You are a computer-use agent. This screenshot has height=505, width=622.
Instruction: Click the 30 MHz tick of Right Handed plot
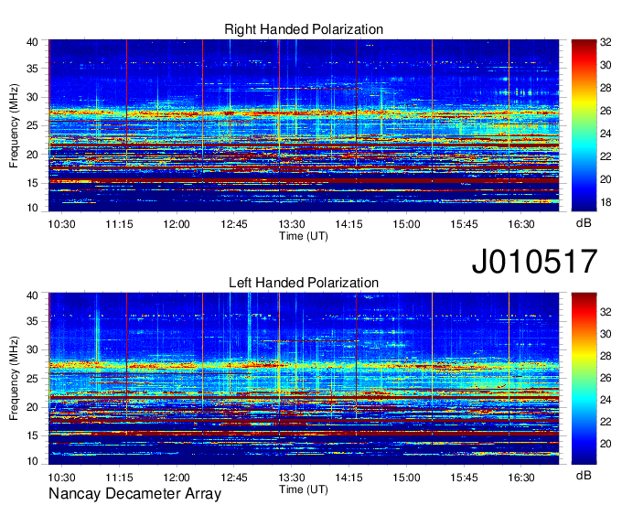(x=32, y=97)
